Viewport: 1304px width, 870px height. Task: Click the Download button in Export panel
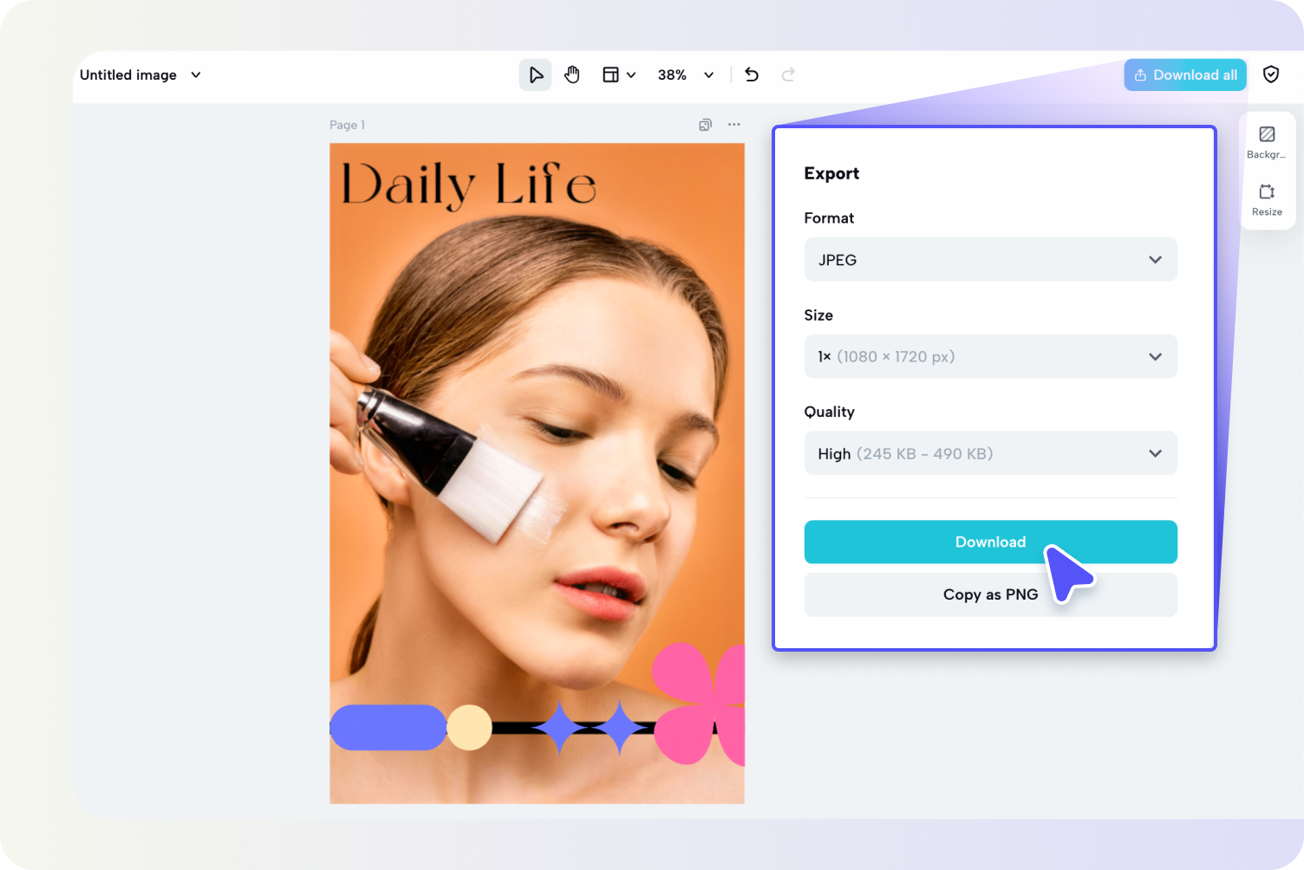[x=990, y=542]
